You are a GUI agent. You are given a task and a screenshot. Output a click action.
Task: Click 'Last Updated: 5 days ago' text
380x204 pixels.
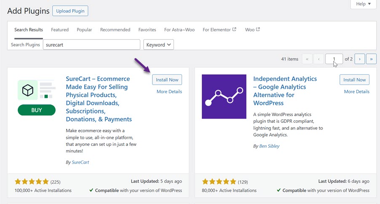[x=156, y=181]
